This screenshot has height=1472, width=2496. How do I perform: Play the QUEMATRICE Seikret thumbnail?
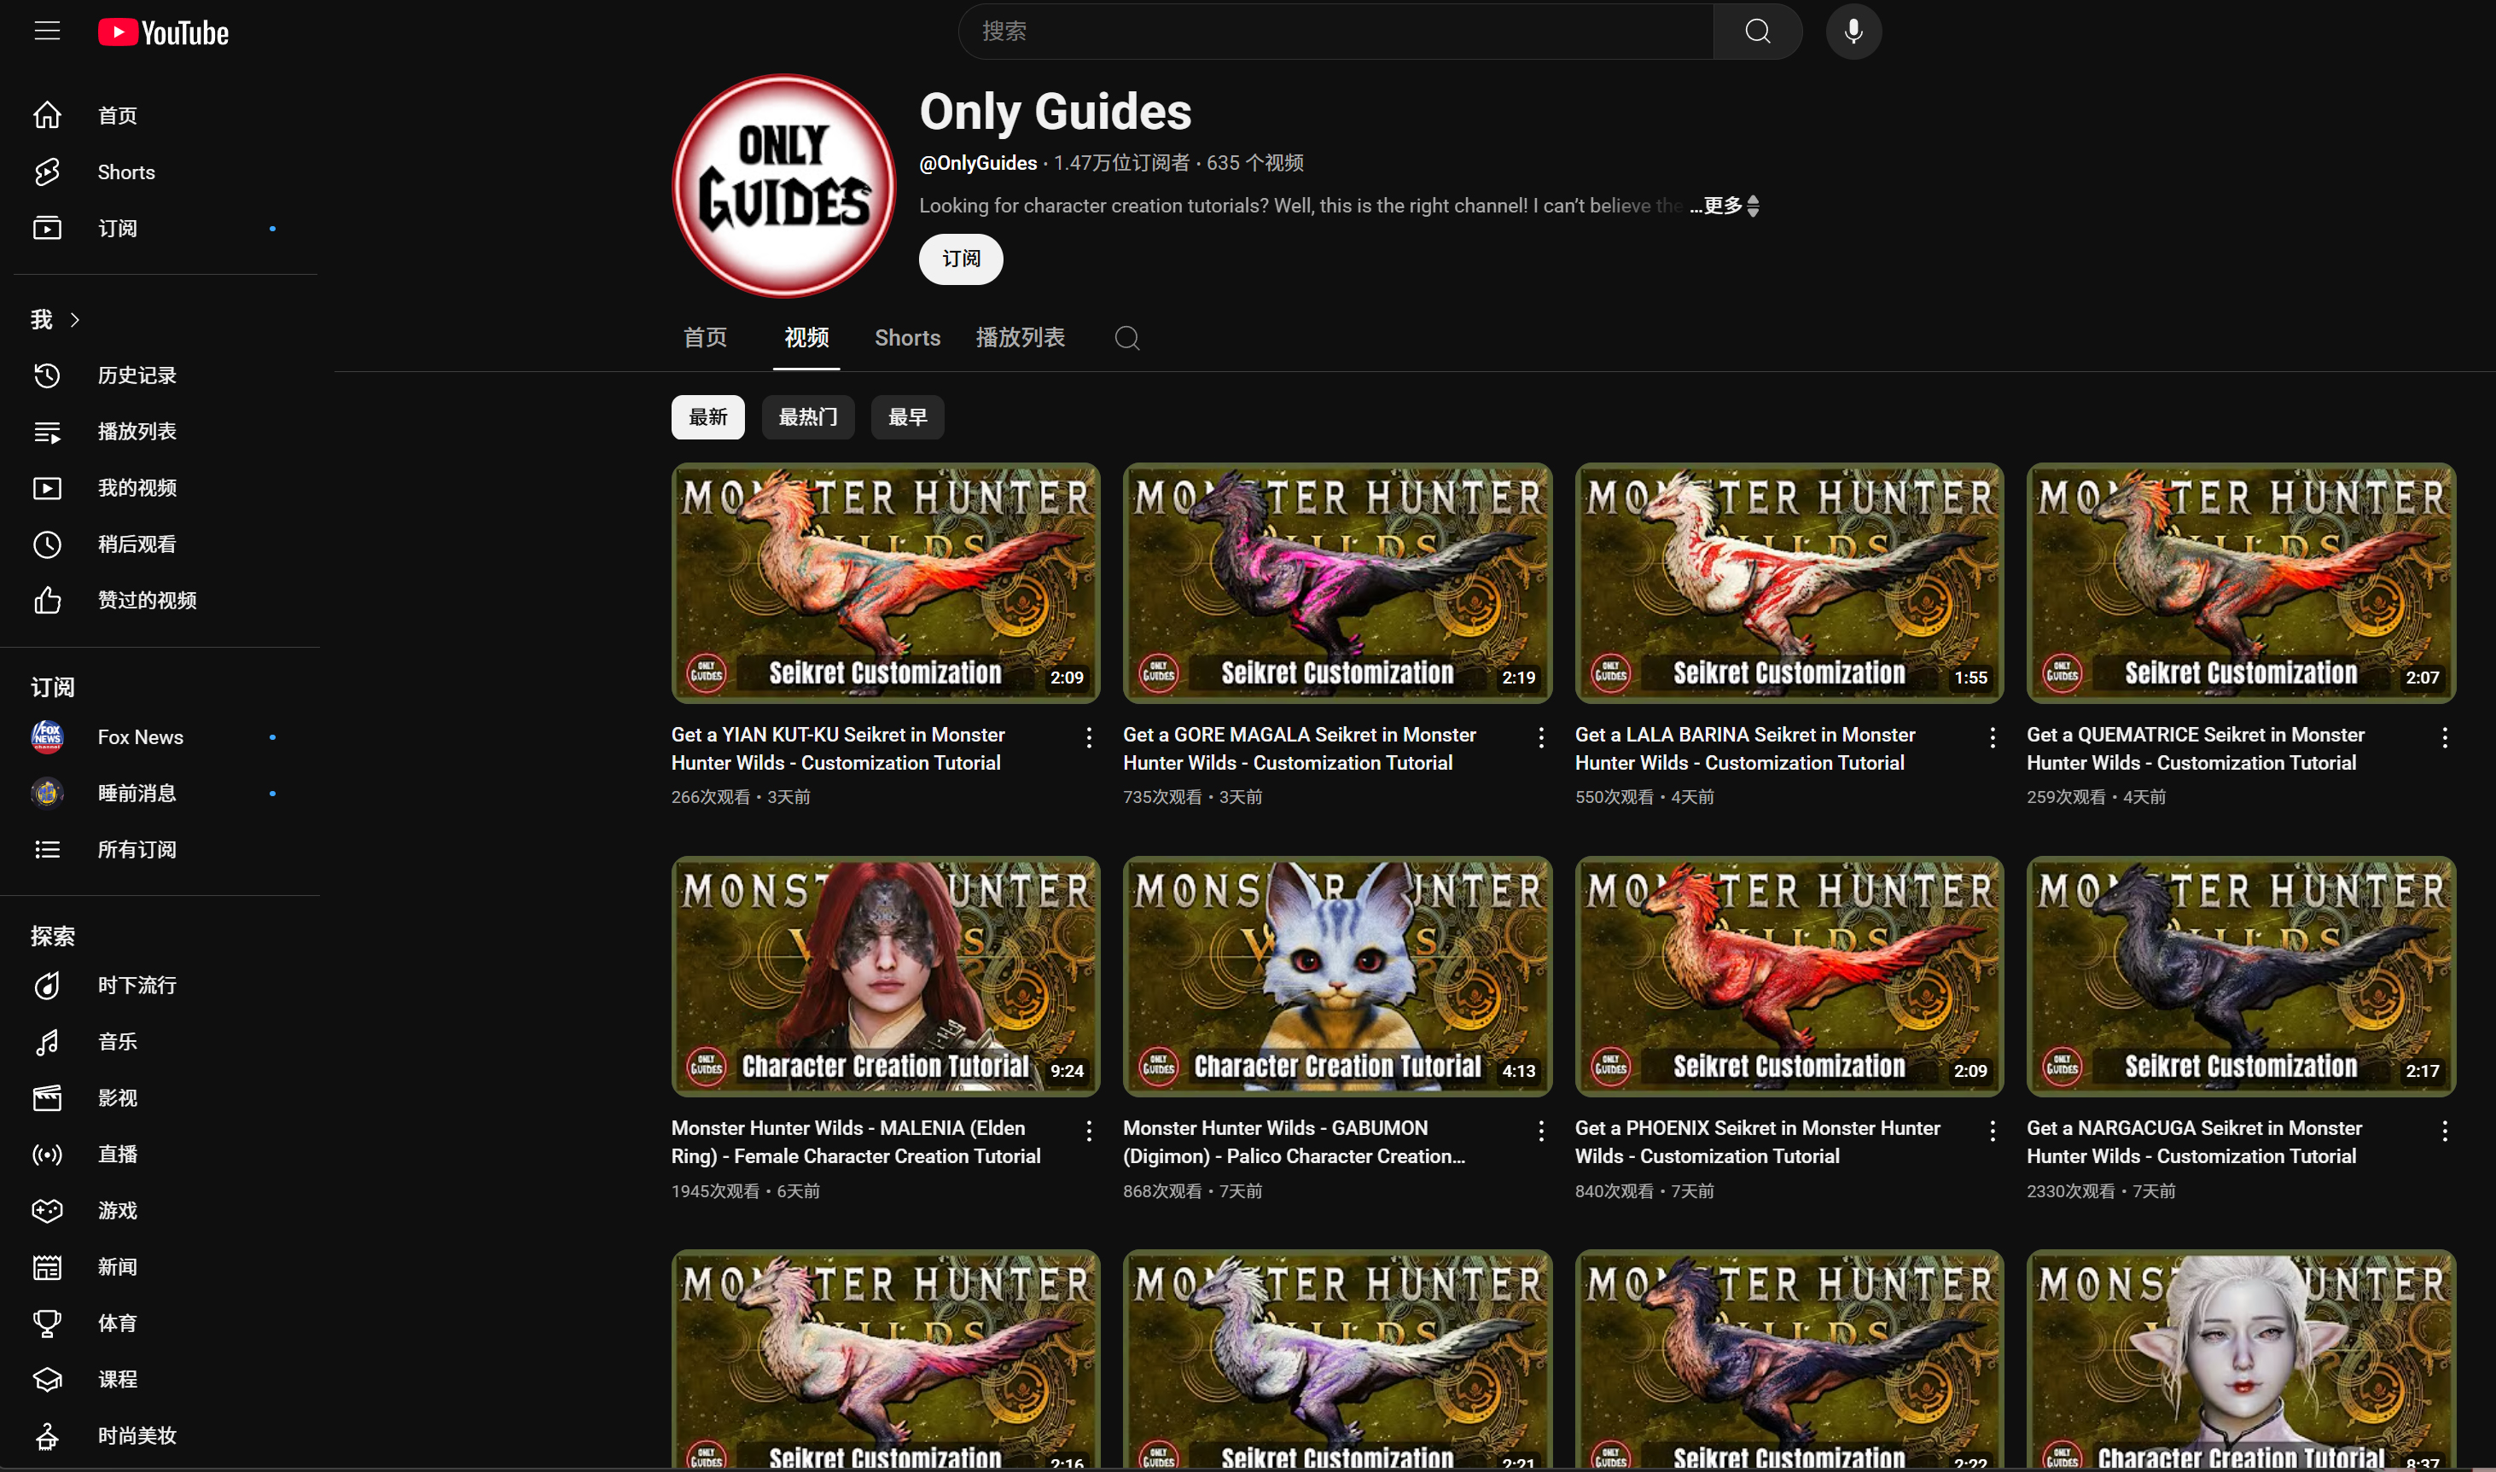coord(2241,585)
